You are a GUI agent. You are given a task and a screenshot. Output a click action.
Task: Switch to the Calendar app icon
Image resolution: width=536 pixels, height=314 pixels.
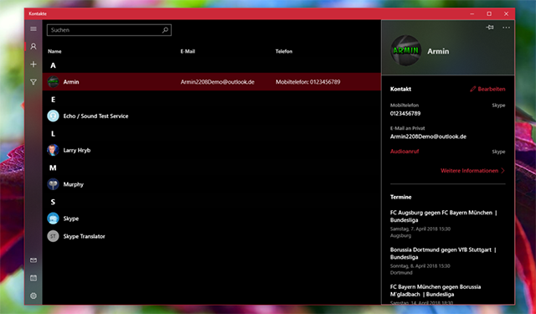click(x=33, y=278)
